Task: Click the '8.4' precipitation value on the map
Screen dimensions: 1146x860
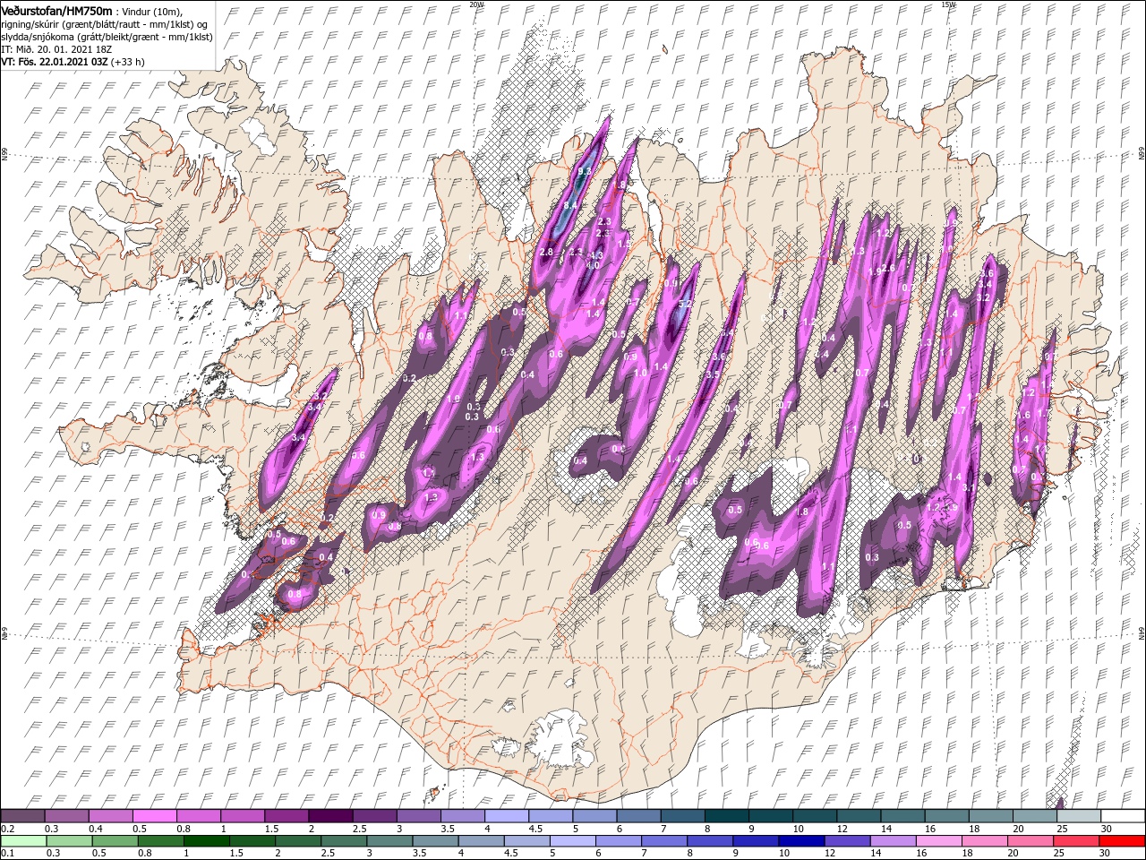Action: [x=569, y=205]
